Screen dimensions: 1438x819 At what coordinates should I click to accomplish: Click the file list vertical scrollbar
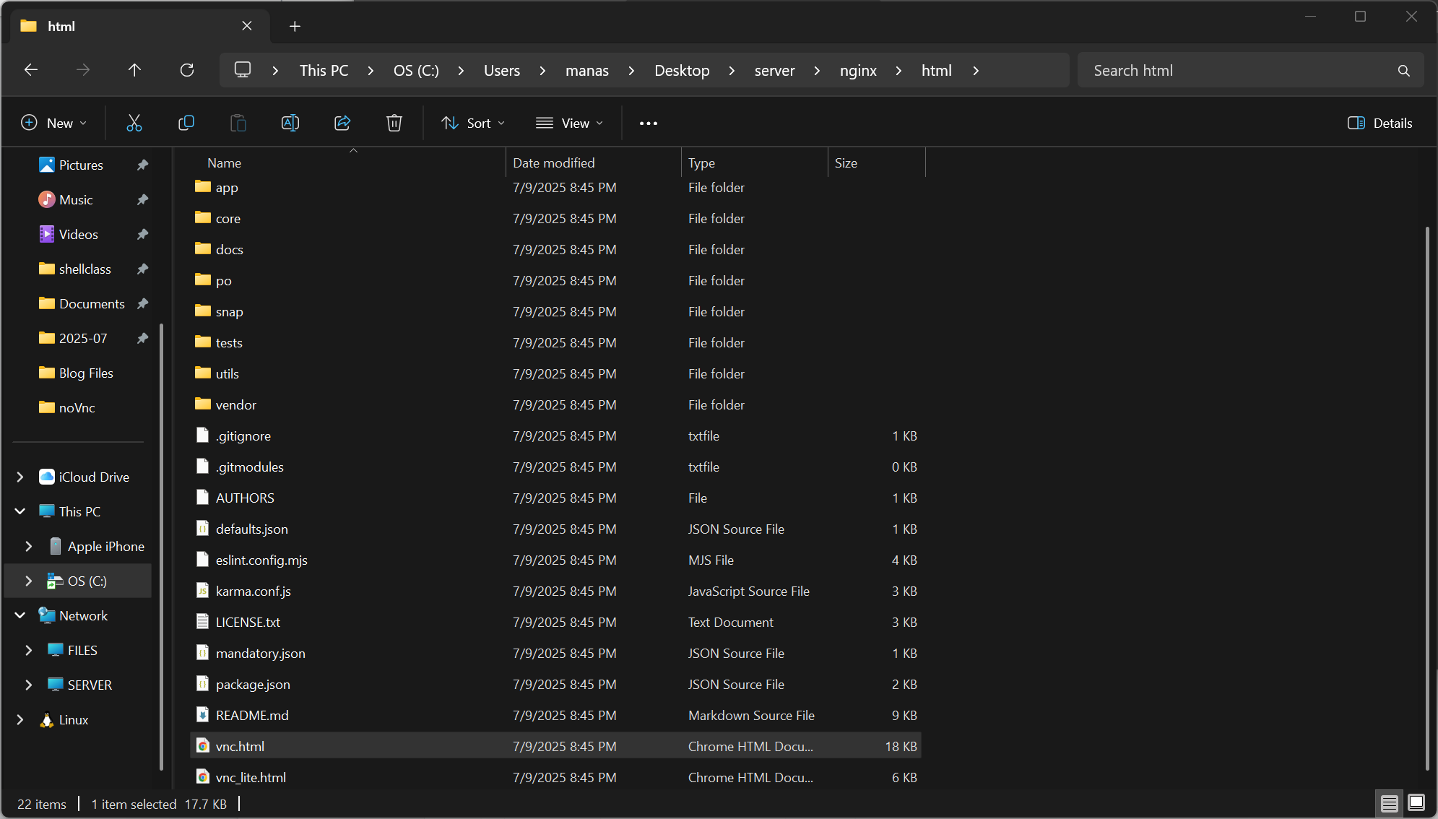coord(1427,498)
